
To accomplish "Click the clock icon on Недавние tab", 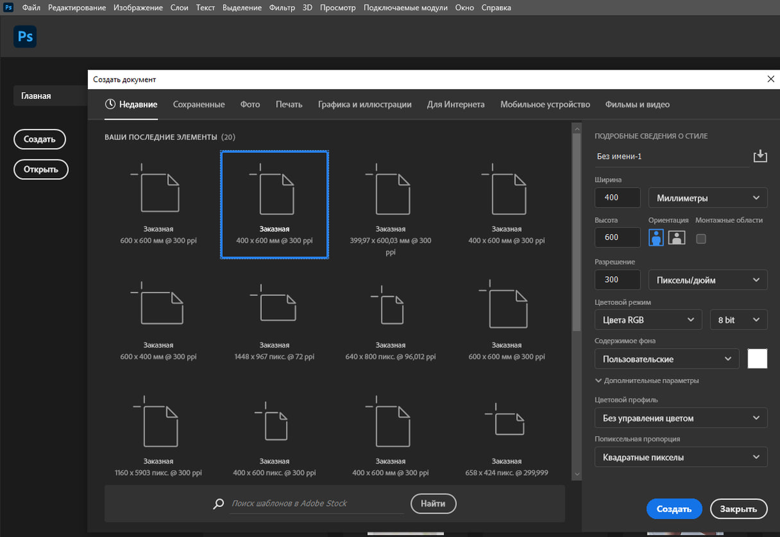I will pyautogui.click(x=110, y=104).
